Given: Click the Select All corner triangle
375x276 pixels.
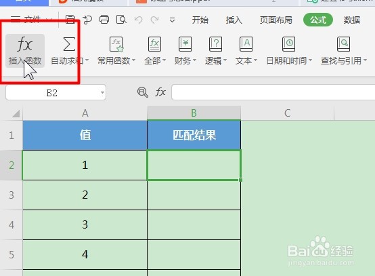Looking at the screenshot, I should (x=16, y=113).
